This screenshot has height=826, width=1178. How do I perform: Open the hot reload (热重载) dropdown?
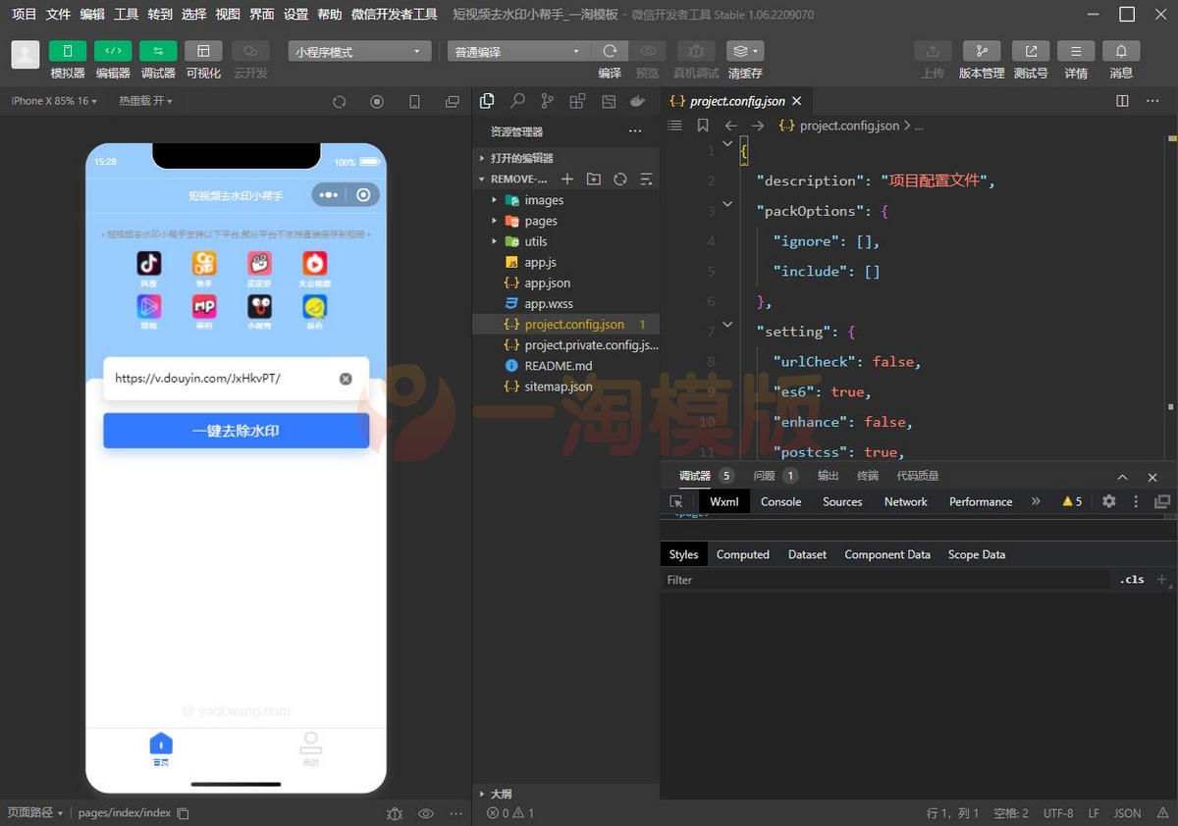tap(145, 101)
